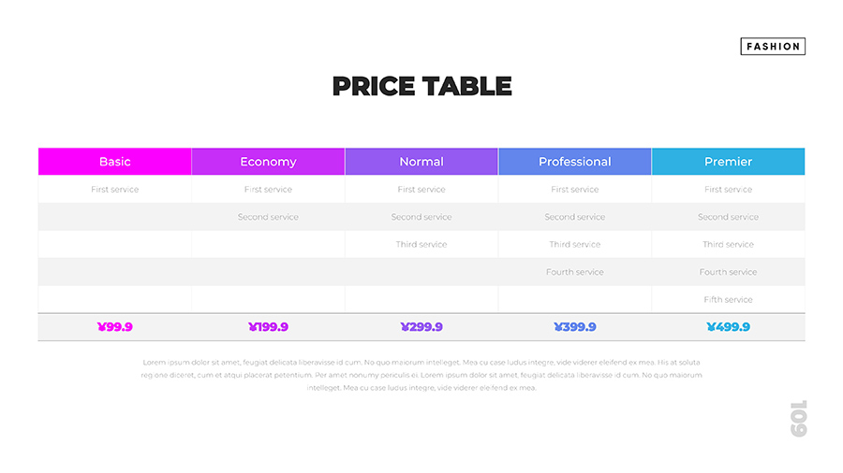Click the Normal plan header
This screenshot has height=473, width=843.
pyautogui.click(x=421, y=162)
